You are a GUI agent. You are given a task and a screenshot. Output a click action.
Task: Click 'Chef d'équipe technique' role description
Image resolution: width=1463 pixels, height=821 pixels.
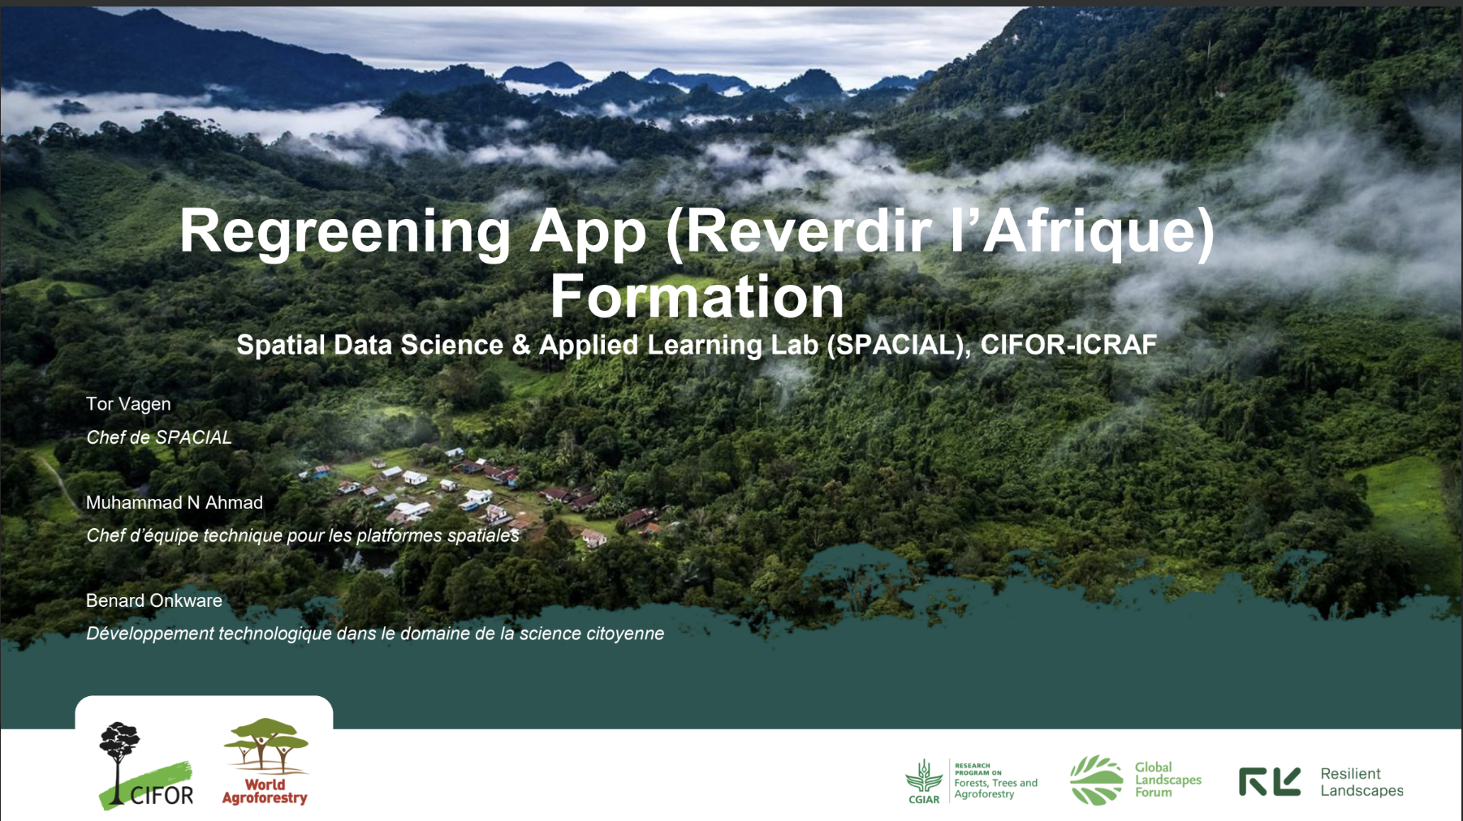[302, 535]
